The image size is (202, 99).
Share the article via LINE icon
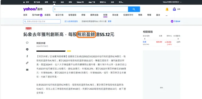point(27,50)
